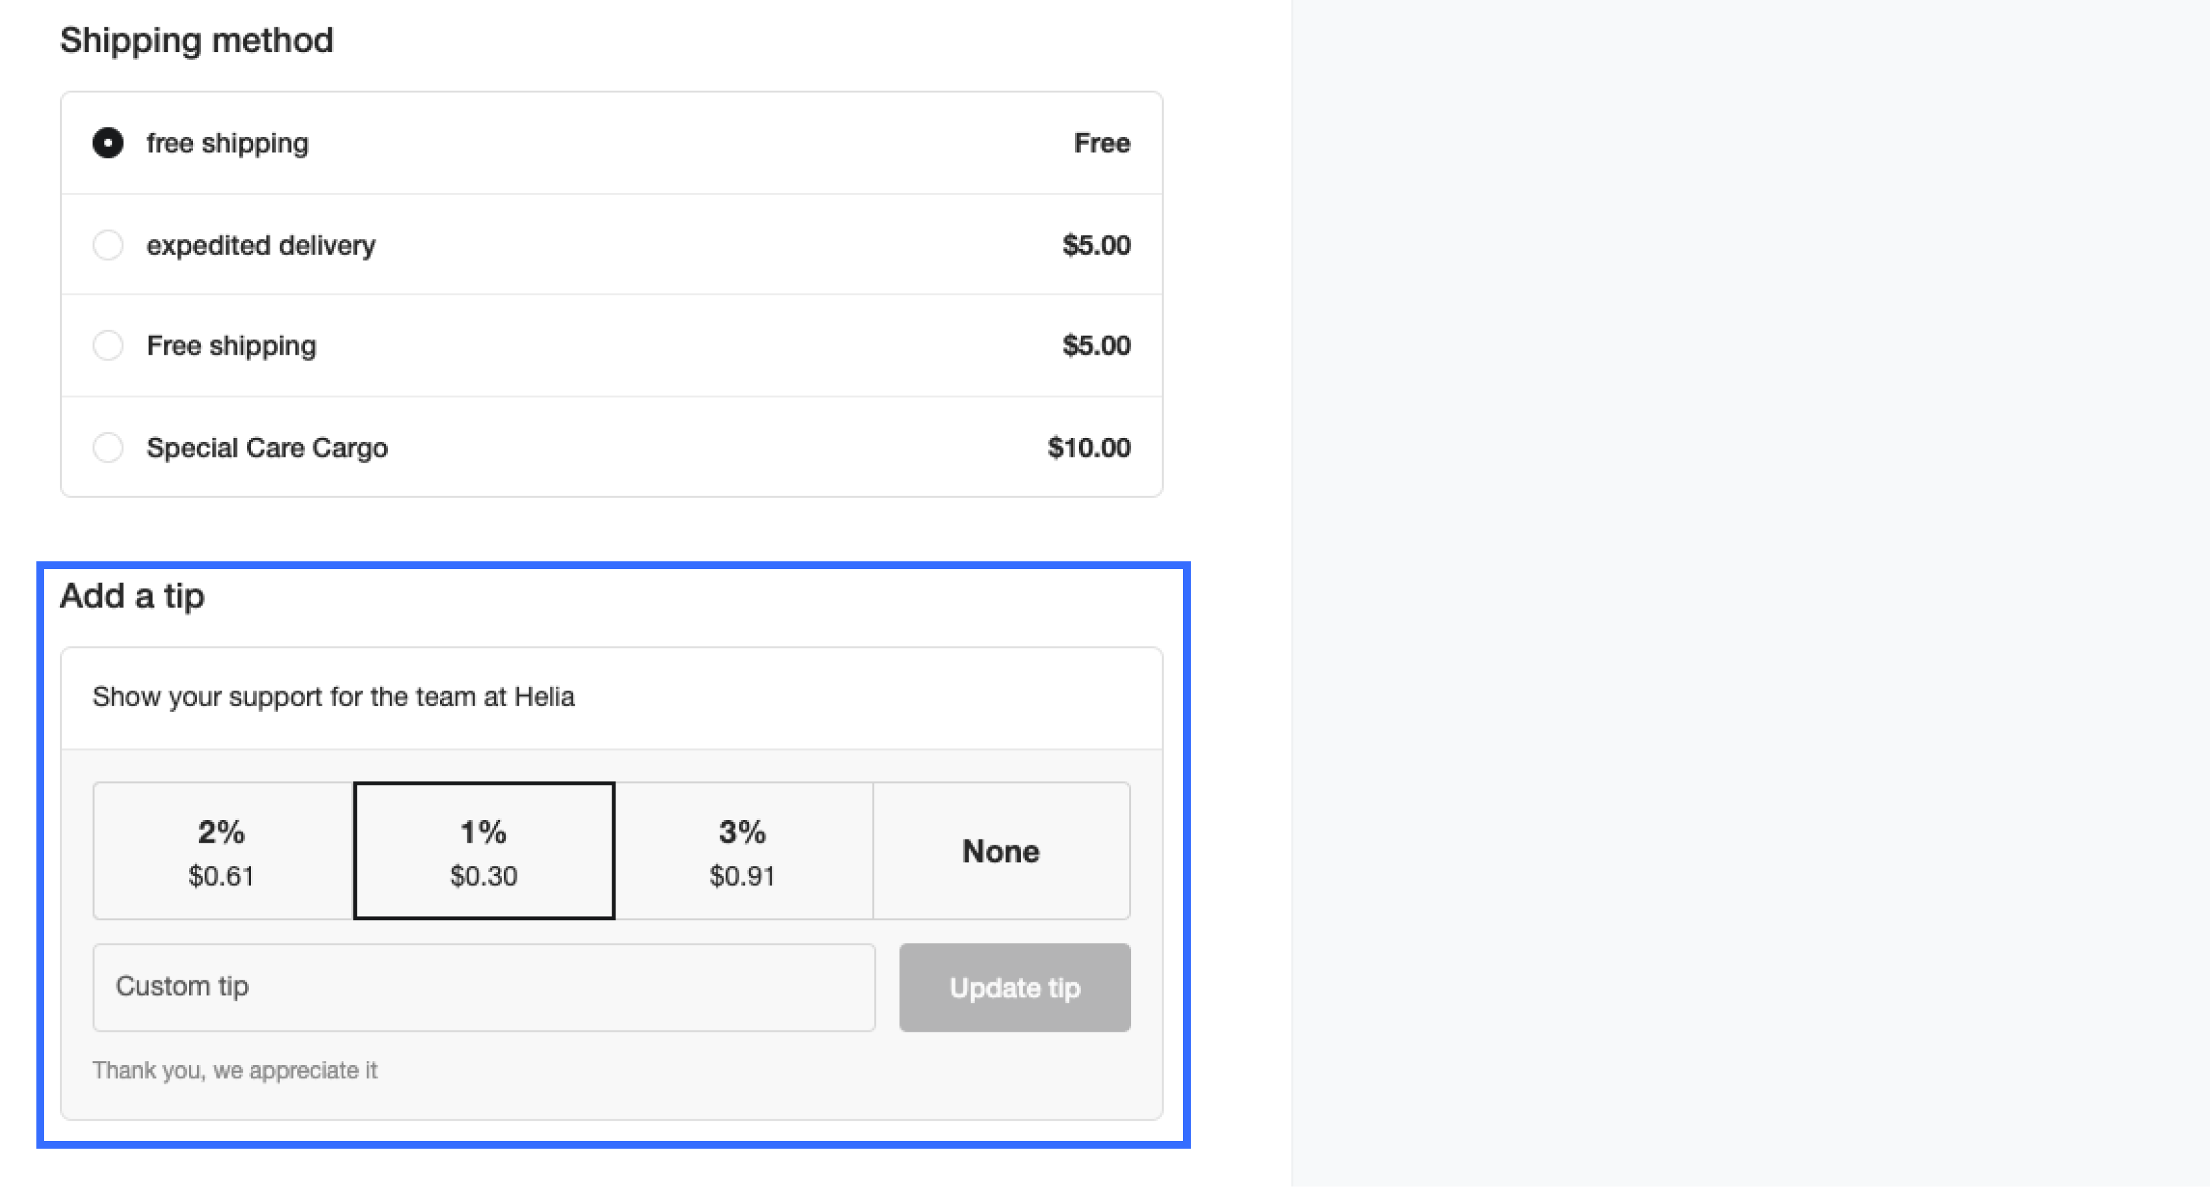Pick the Special Care Cargo radio button
Screen dimensions: 2210x1187
coord(108,448)
